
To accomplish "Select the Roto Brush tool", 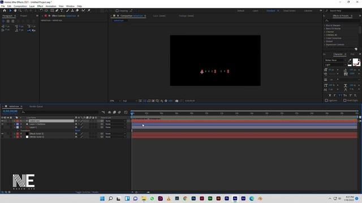I will click(x=83, y=11).
